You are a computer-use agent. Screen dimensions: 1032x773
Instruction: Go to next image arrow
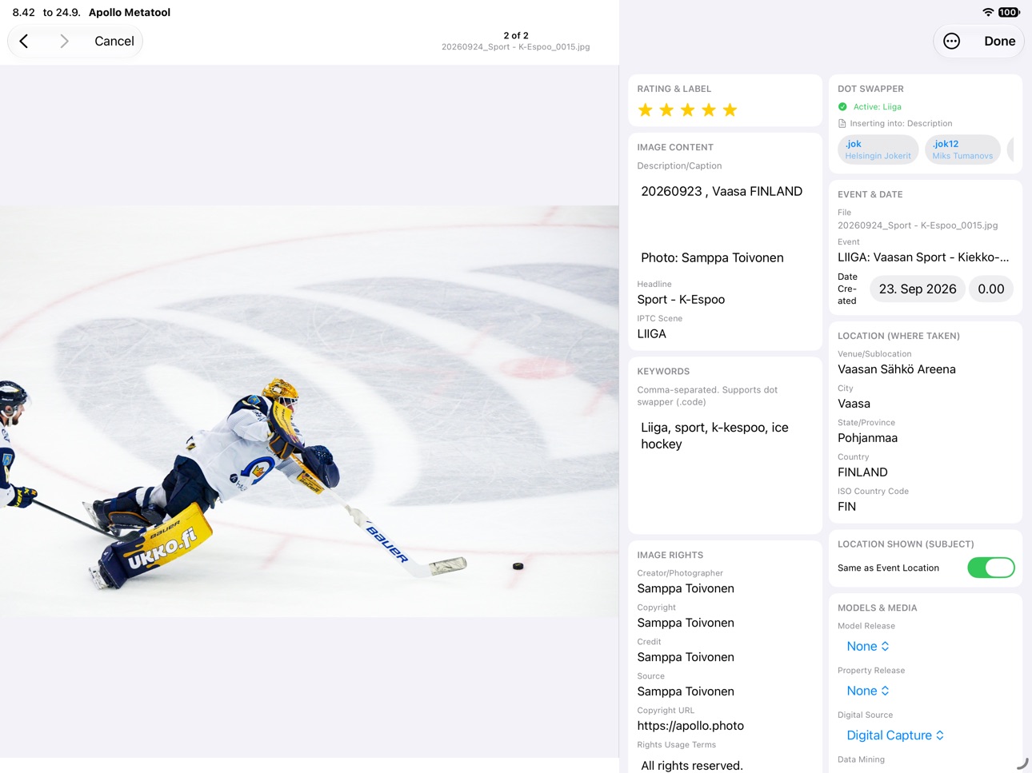tap(64, 42)
